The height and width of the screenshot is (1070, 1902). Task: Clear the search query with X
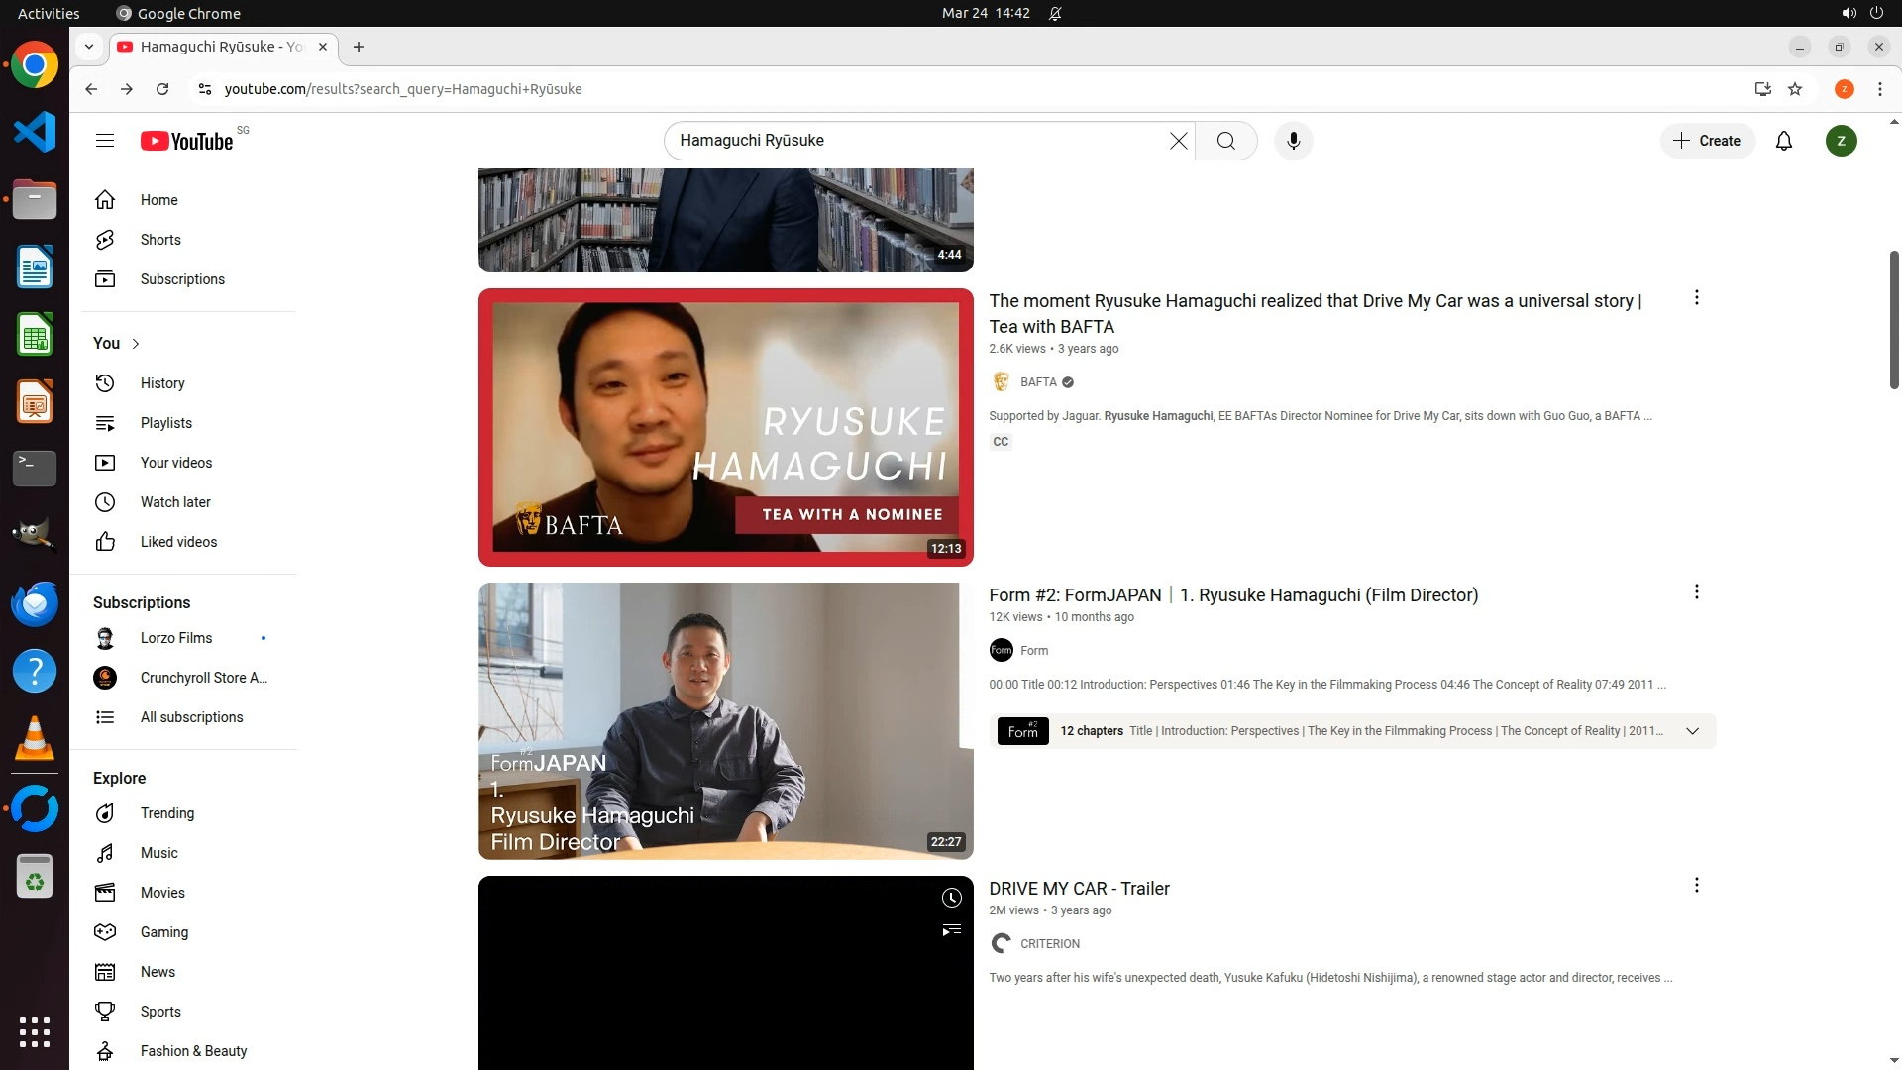tap(1178, 141)
